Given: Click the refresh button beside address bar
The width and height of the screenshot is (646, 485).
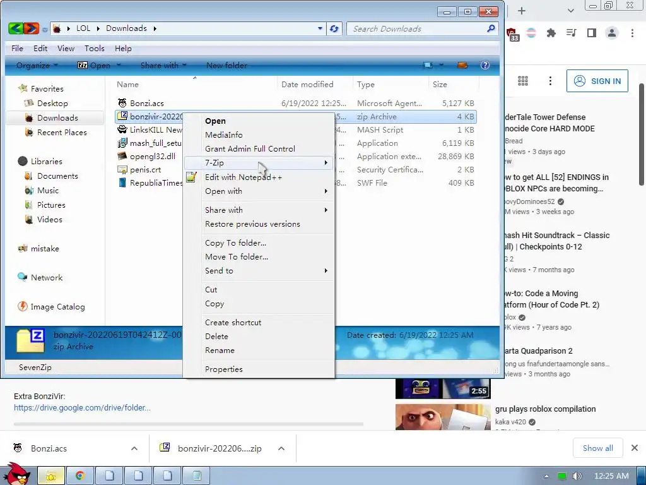Looking at the screenshot, I should tap(334, 28).
